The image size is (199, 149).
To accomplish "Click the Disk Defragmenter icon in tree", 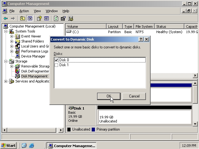I will 17,71.
